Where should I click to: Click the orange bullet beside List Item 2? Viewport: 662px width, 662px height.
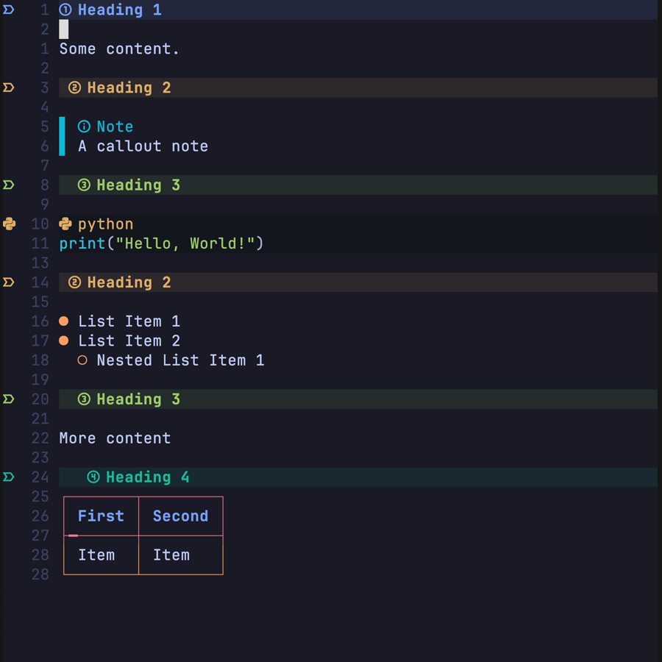point(63,341)
